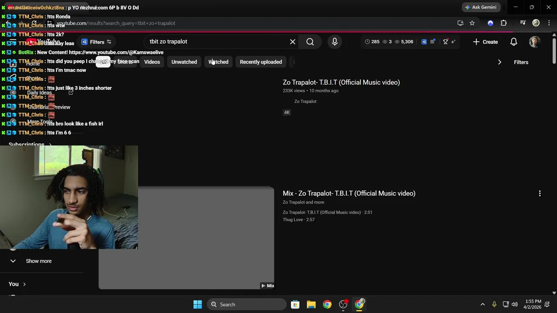Open Chrome's three-dot menu
557x313 pixels.
coord(548,23)
